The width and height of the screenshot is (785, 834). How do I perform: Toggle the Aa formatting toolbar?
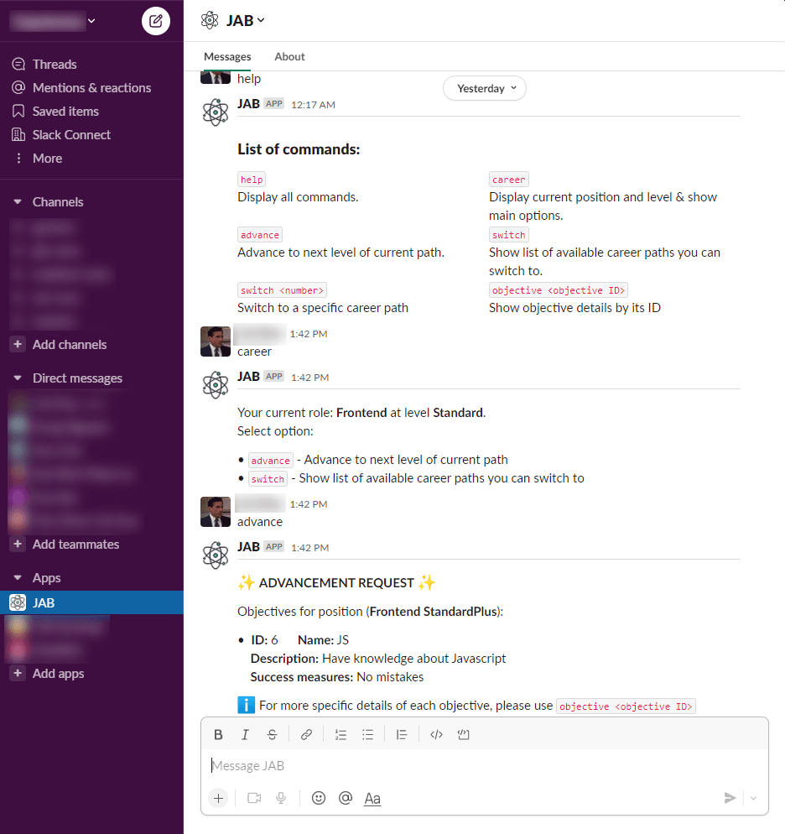[x=372, y=799]
